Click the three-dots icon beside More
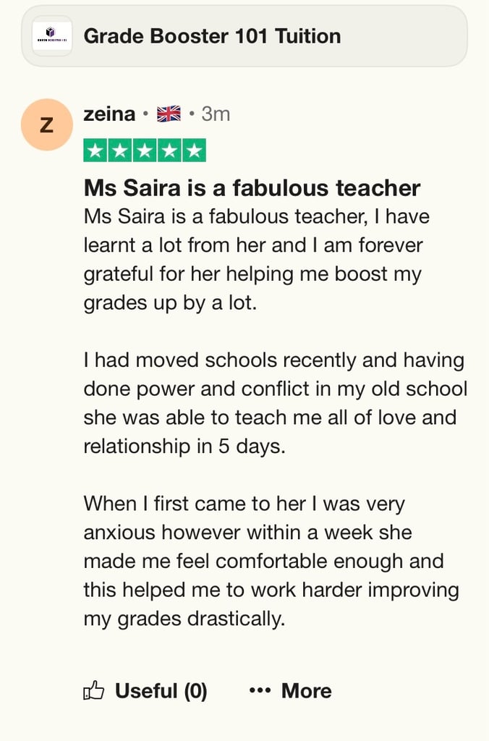Image resolution: width=489 pixels, height=741 pixels. pos(260,691)
